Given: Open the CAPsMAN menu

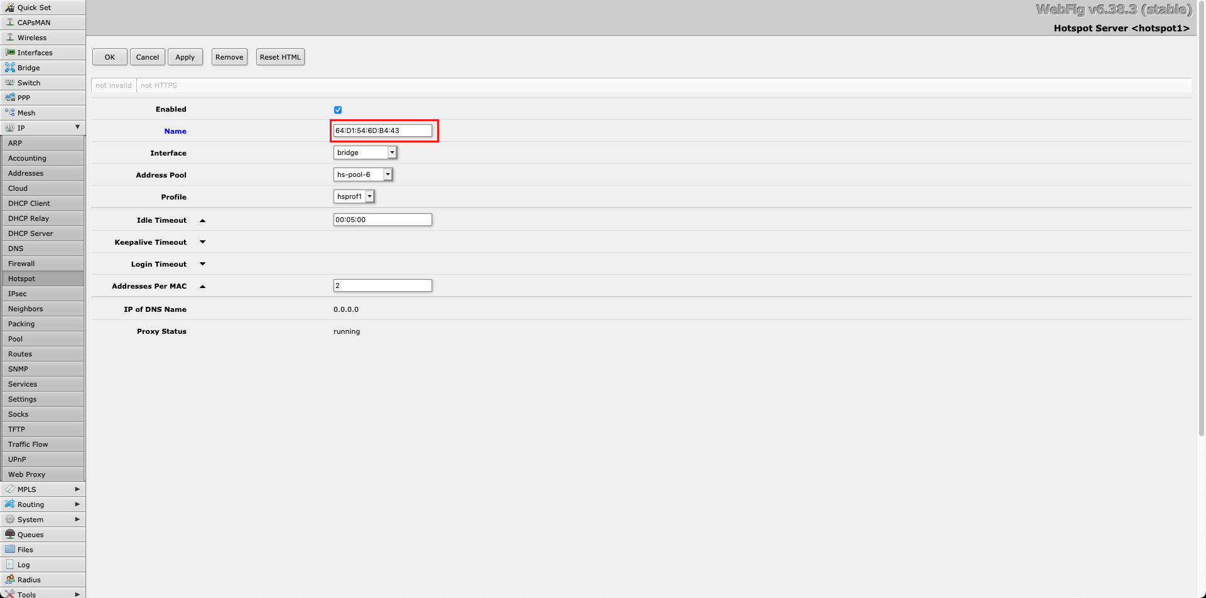Looking at the screenshot, I should click(43, 23).
